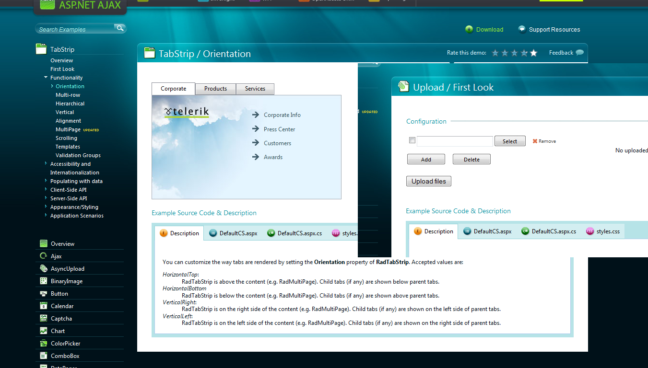Screen dimensions: 648x368
Task: Expand the Populating with data node
Action: [x=46, y=181]
